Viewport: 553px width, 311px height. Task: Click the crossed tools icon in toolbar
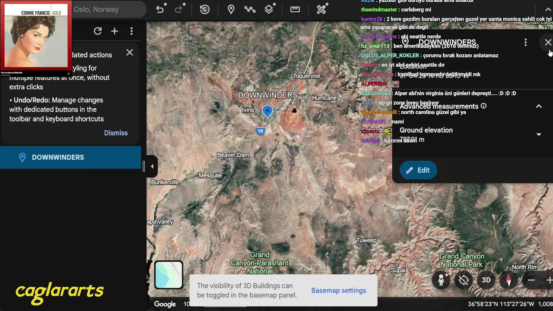[321, 10]
